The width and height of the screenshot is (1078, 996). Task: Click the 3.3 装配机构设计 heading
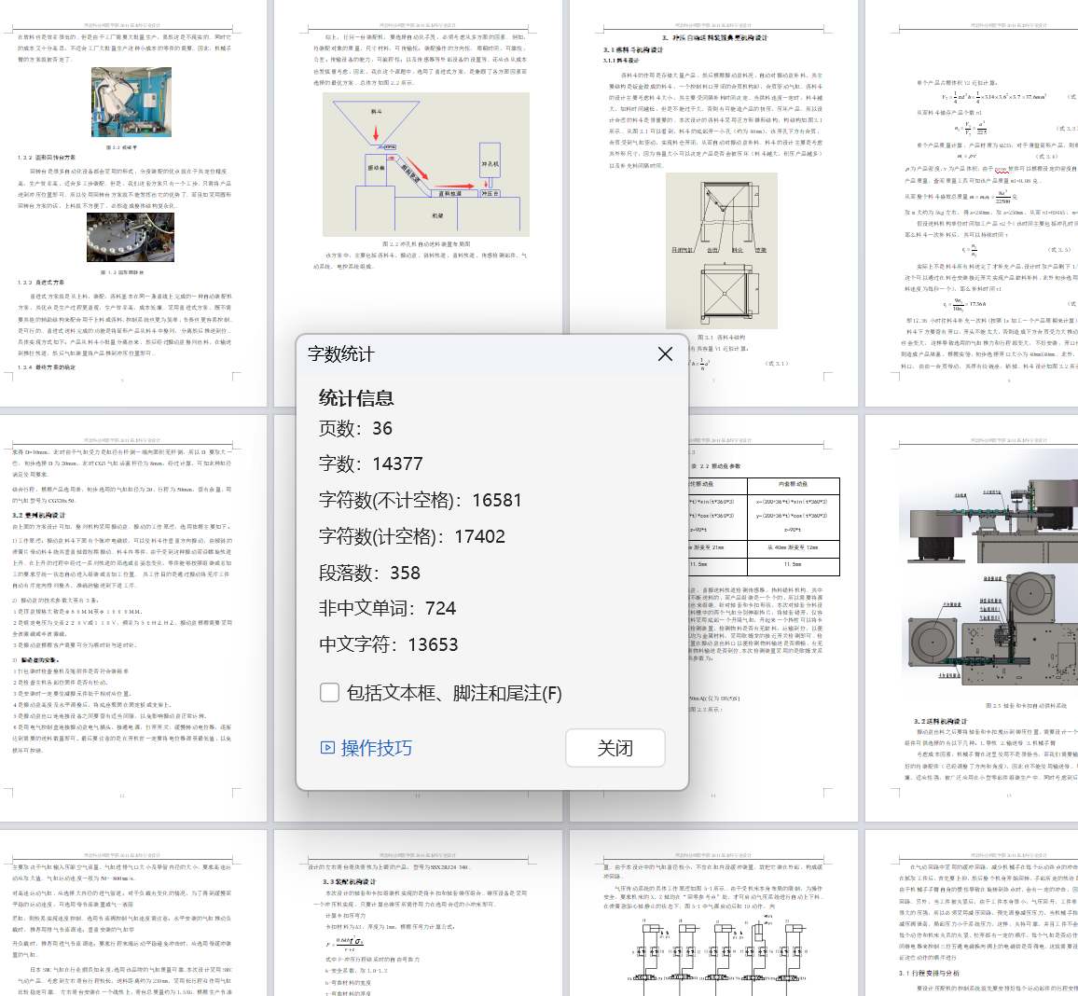point(350,881)
